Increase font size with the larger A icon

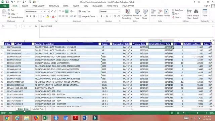[x=52, y=11]
